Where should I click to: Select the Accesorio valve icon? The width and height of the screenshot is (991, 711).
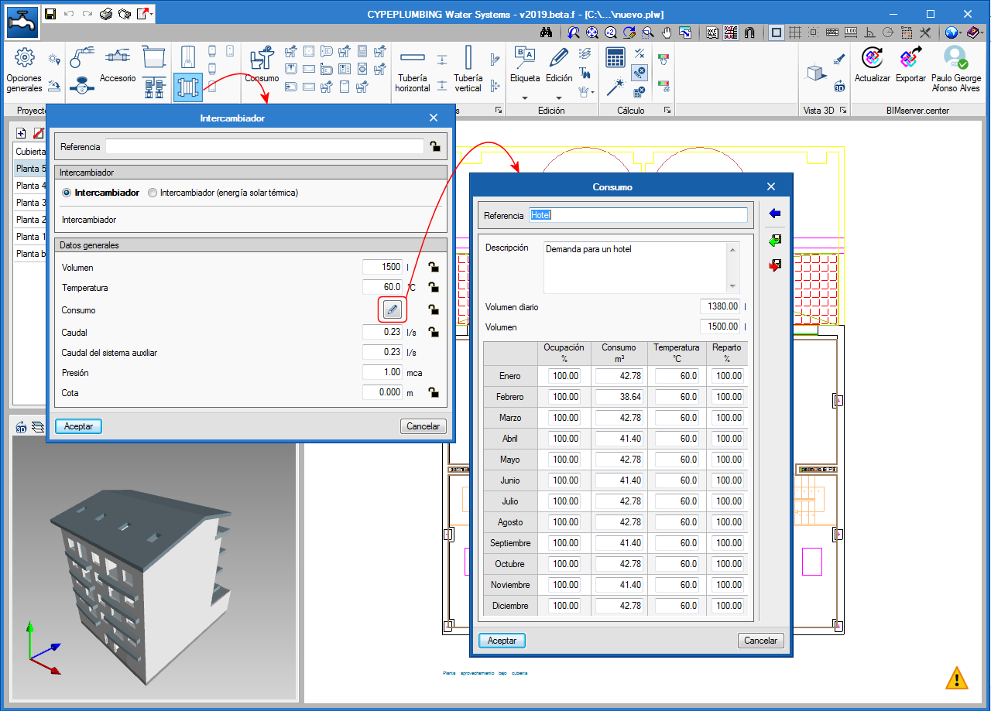pyautogui.click(x=118, y=56)
